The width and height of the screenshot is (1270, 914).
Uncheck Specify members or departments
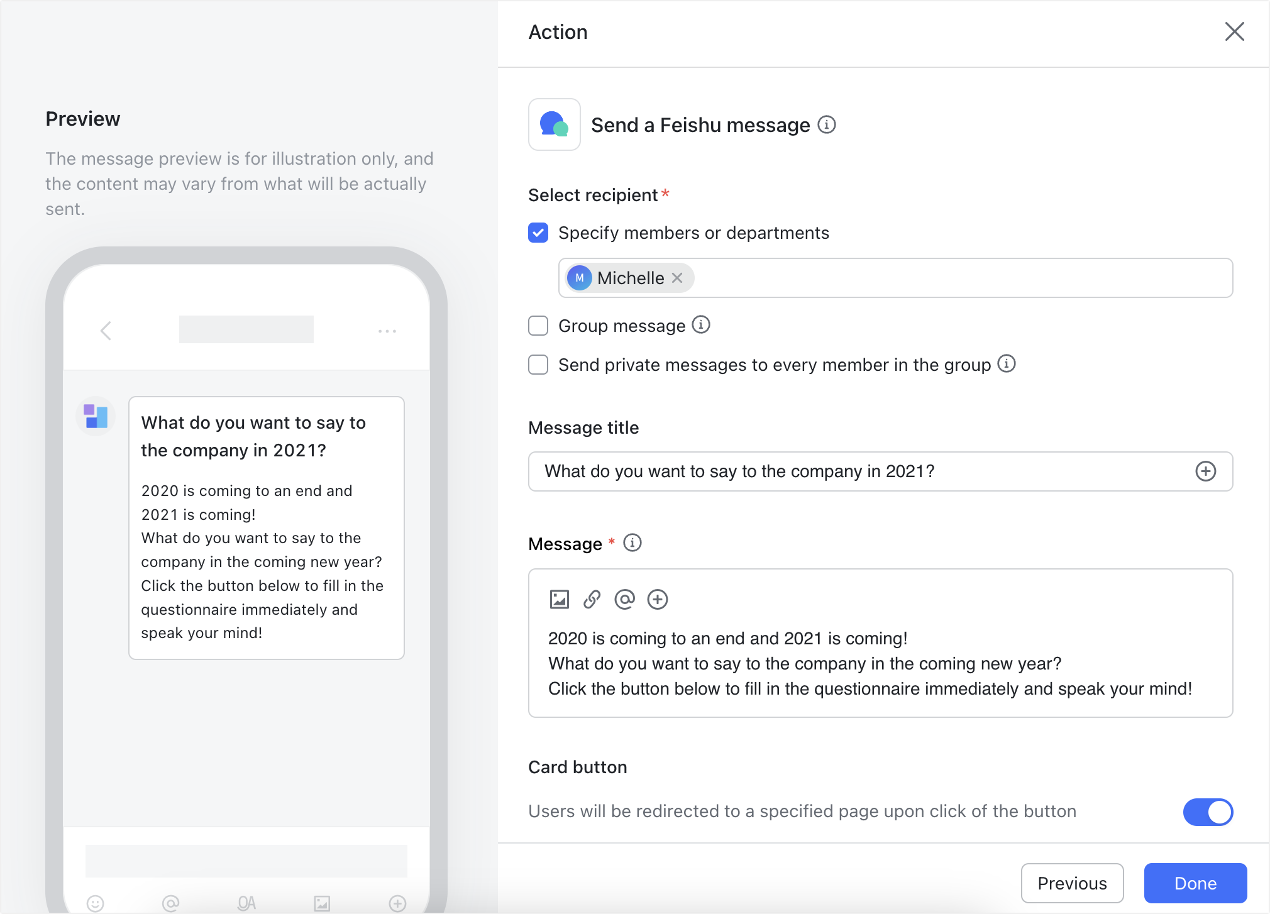pyautogui.click(x=538, y=233)
